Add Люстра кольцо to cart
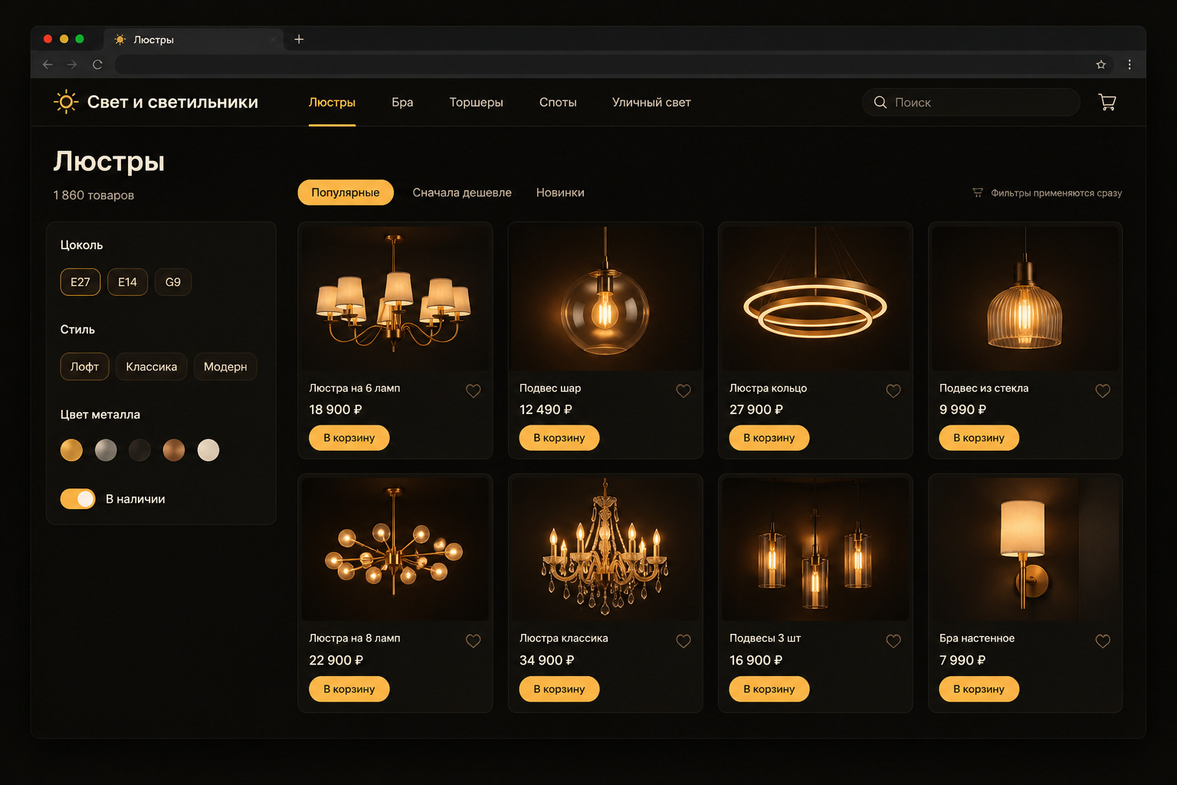Viewport: 1177px width, 785px height. coord(769,438)
